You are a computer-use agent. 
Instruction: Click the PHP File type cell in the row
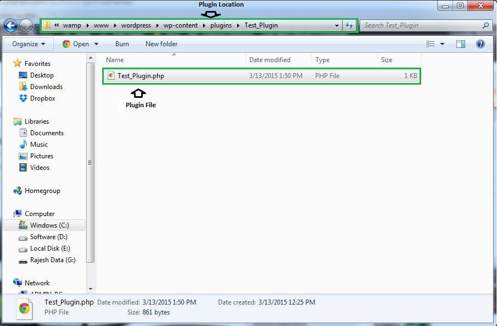(x=327, y=76)
